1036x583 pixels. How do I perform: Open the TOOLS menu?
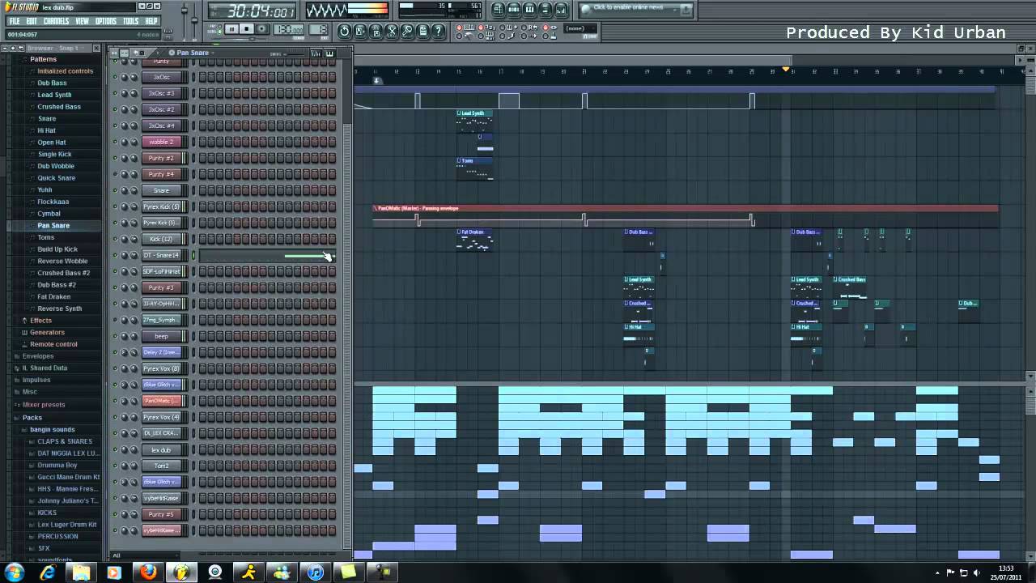pyautogui.click(x=131, y=21)
